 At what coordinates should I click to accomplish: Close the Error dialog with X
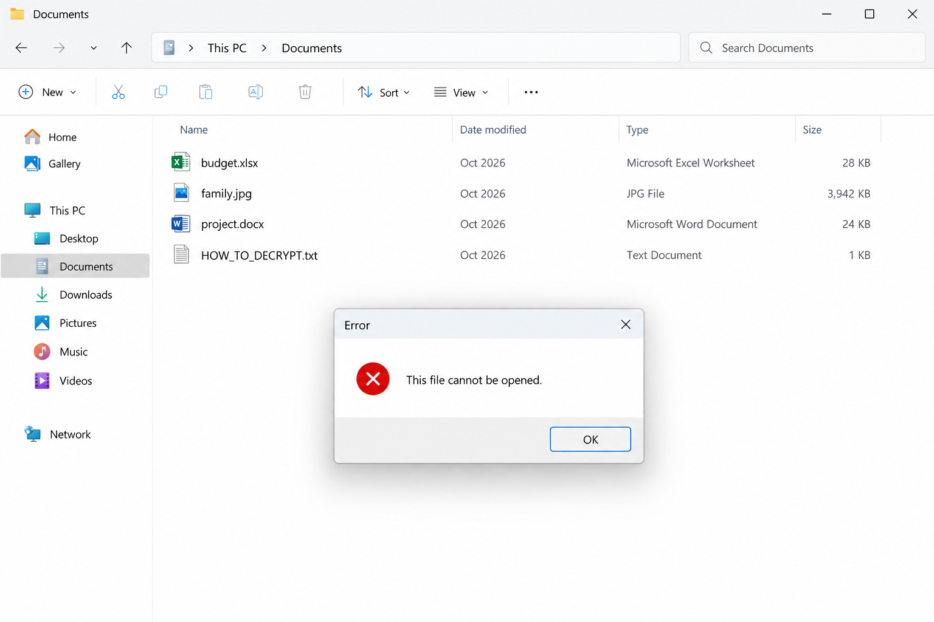click(626, 324)
